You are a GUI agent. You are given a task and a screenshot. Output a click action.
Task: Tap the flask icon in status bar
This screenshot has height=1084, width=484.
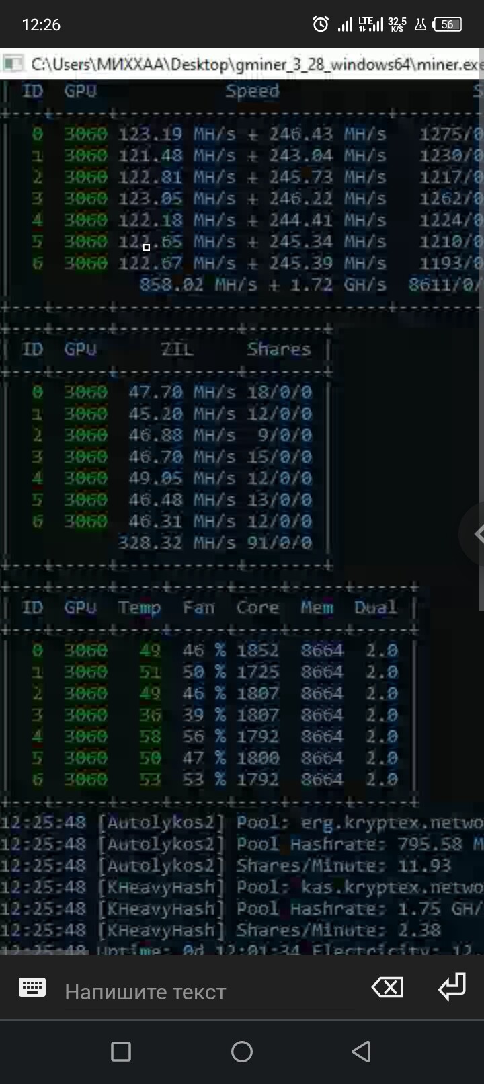point(421,25)
